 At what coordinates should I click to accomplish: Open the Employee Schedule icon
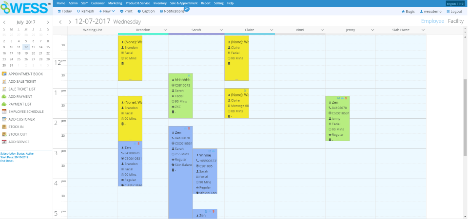pos(4,111)
